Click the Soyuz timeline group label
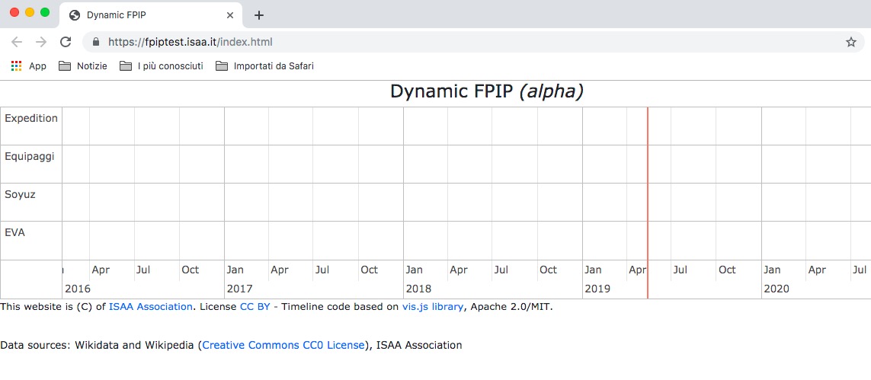Screen dimensions: 871x380 point(21,195)
